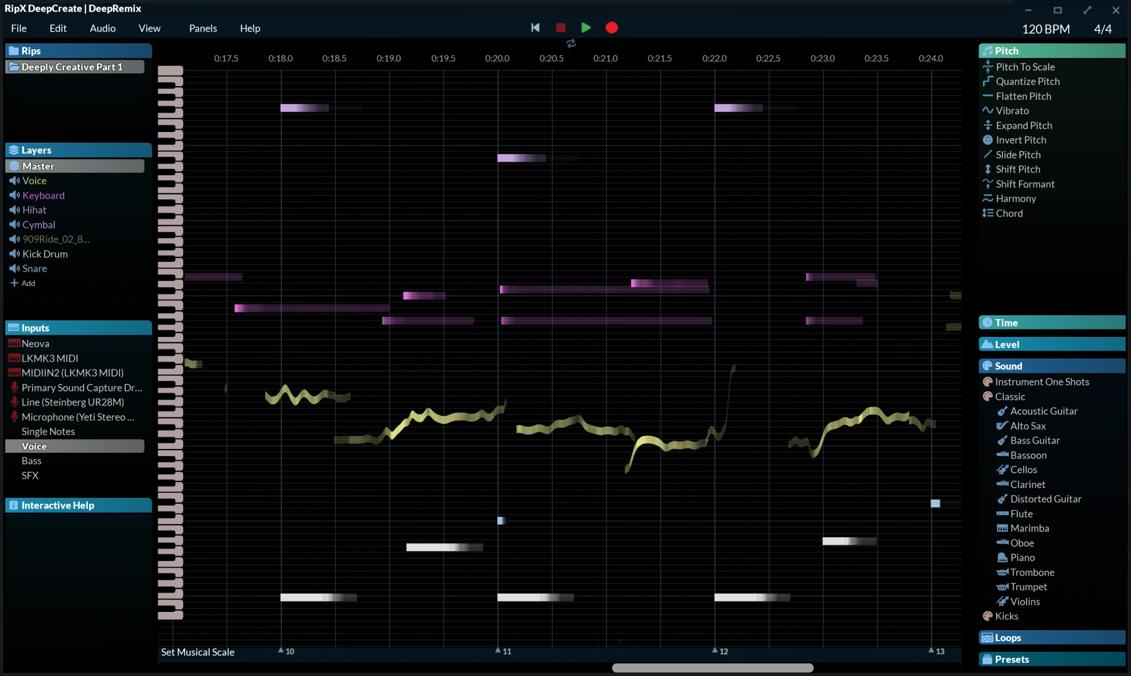The height and width of the screenshot is (676, 1131).
Task: Click the Shift Formant tool
Action: click(x=1024, y=184)
